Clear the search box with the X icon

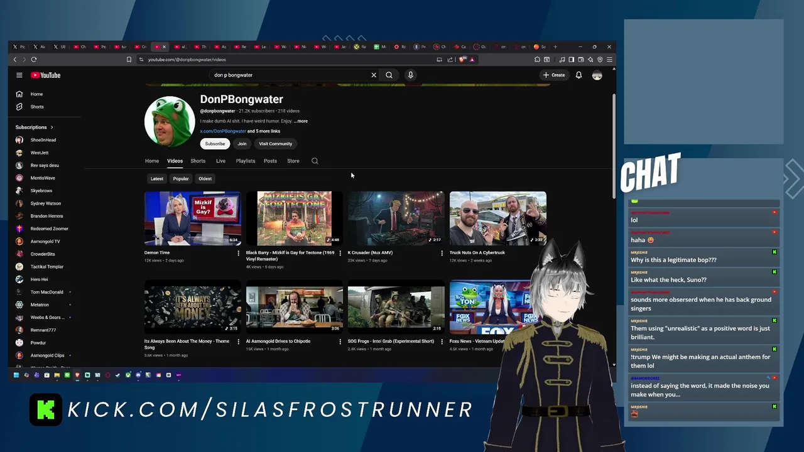point(374,75)
